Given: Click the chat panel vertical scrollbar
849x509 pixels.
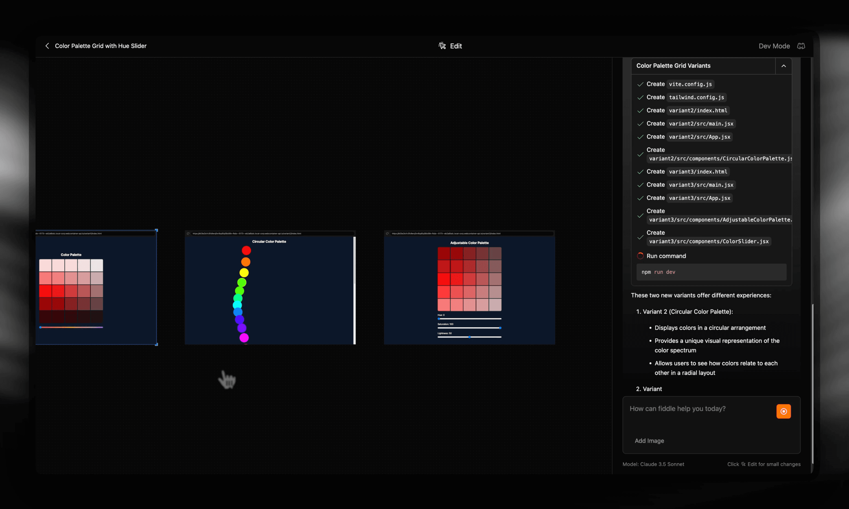Looking at the screenshot, I should (812, 383).
